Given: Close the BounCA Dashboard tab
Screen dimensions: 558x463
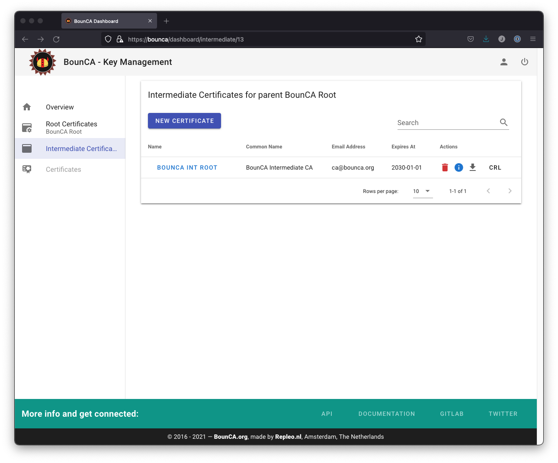Looking at the screenshot, I should click(x=150, y=21).
